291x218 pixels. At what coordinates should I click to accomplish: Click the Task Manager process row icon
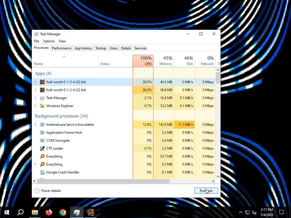42,98
